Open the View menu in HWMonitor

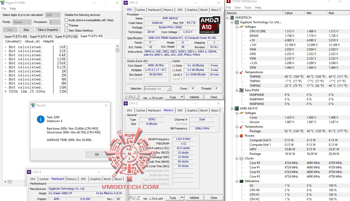[x=238, y=8]
